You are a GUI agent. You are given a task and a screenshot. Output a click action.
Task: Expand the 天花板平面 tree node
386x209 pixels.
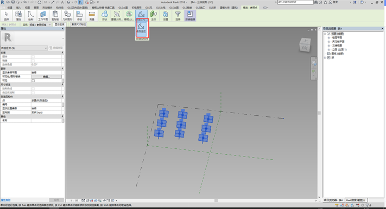(329, 42)
